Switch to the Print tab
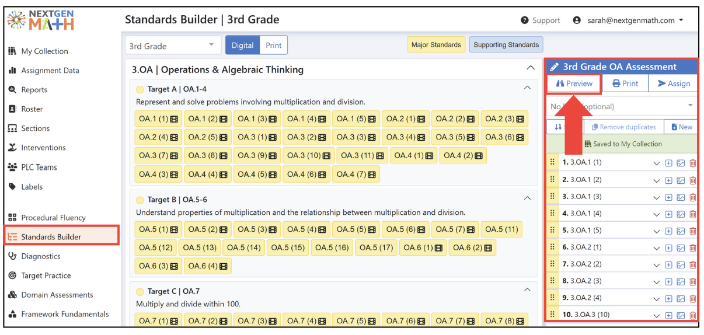The width and height of the screenshot is (704, 335). click(x=274, y=46)
